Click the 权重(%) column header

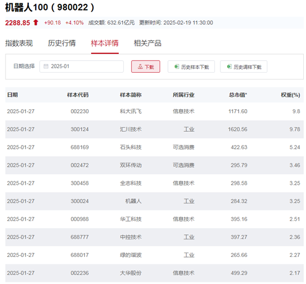(291, 95)
